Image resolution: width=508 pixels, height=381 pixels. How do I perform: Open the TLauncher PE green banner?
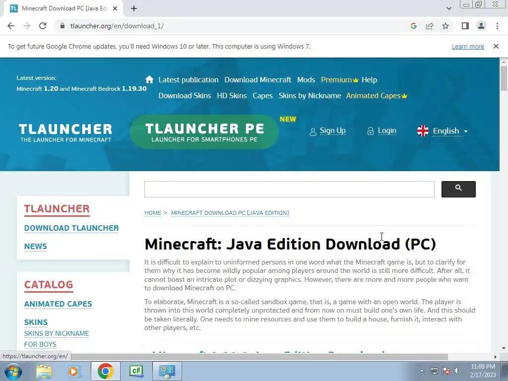[204, 132]
